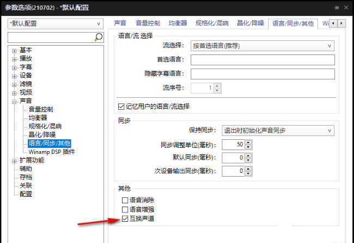Select Winamp DSP 插件 in the tree
The height and width of the screenshot is (243, 354).
(52, 152)
